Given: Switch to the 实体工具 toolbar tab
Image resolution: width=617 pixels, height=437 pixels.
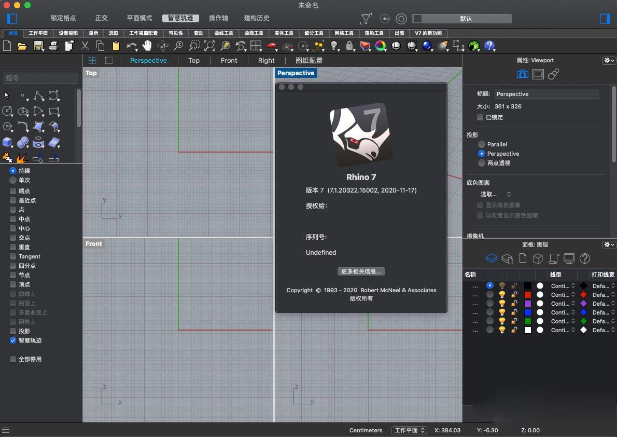Looking at the screenshot, I should click(284, 33).
